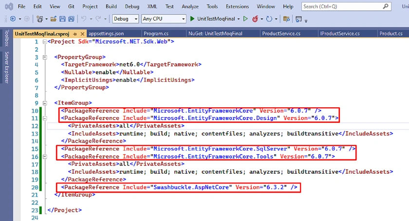Screen dimensions: 409x221
Task: Open the Edit menu
Action: 37,6
